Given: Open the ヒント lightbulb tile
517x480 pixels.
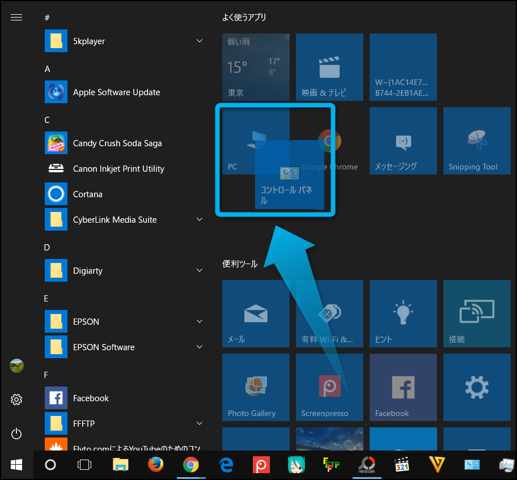Looking at the screenshot, I should pyautogui.click(x=402, y=313).
